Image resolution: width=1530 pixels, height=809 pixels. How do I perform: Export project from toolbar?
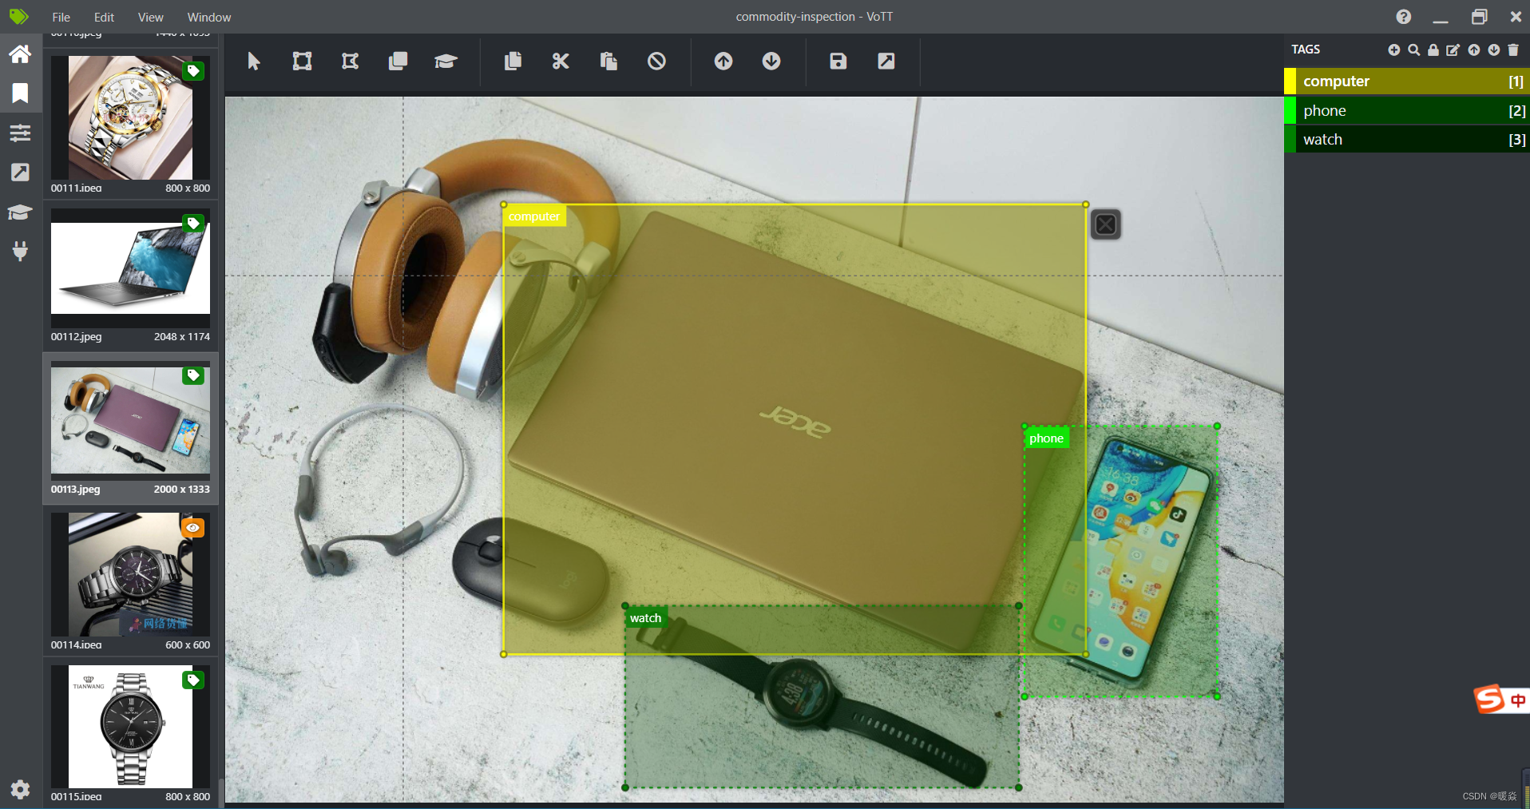tap(886, 61)
